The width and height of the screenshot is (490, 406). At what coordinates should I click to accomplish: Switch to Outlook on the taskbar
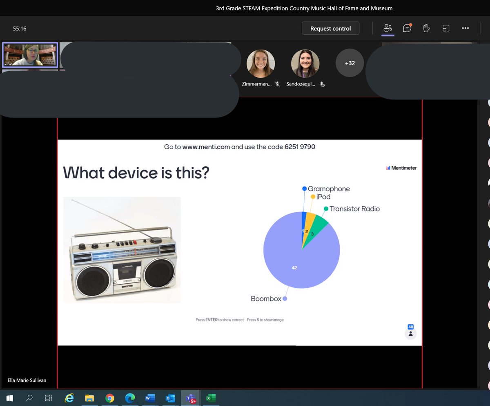(170, 398)
